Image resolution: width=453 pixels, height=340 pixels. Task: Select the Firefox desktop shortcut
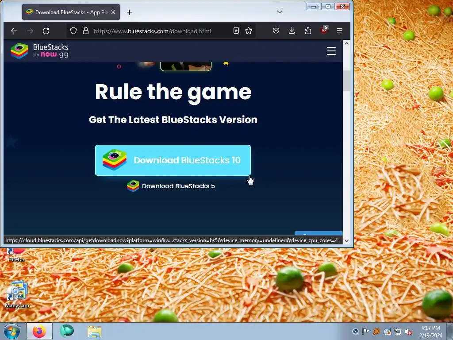(x=17, y=255)
